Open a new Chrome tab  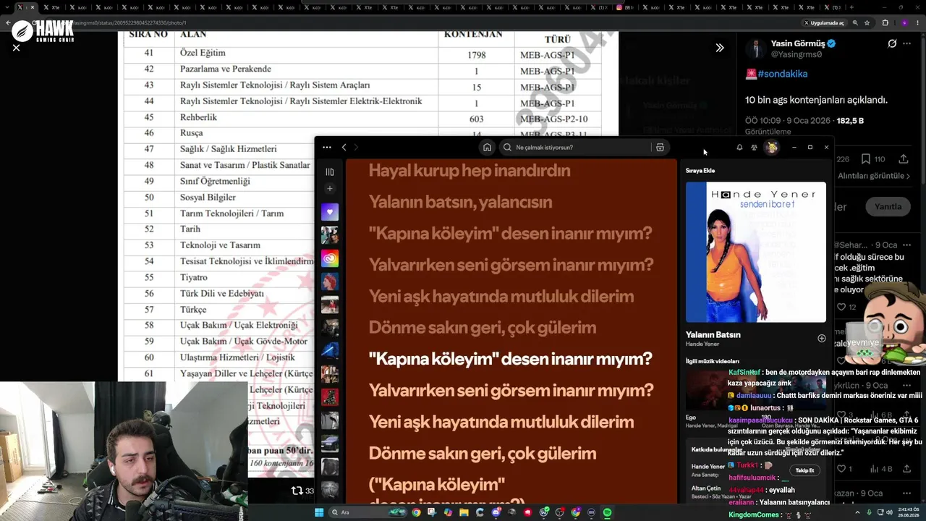point(851,7)
